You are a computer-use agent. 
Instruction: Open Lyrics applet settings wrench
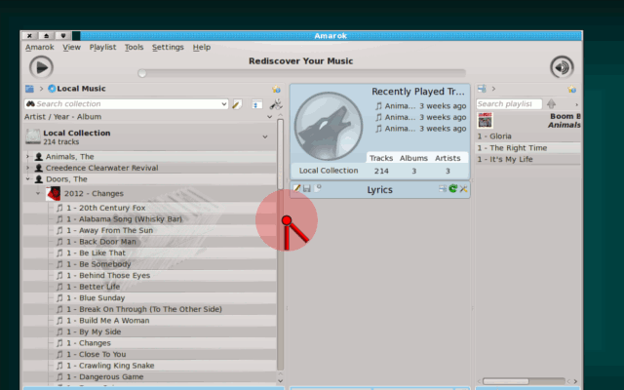tap(464, 188)
